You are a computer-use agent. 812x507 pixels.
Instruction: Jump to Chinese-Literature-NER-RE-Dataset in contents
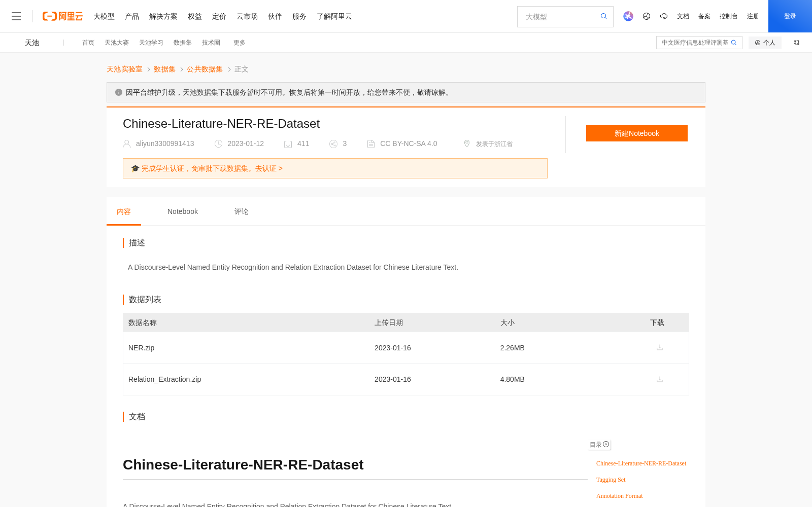click(641, 463)
